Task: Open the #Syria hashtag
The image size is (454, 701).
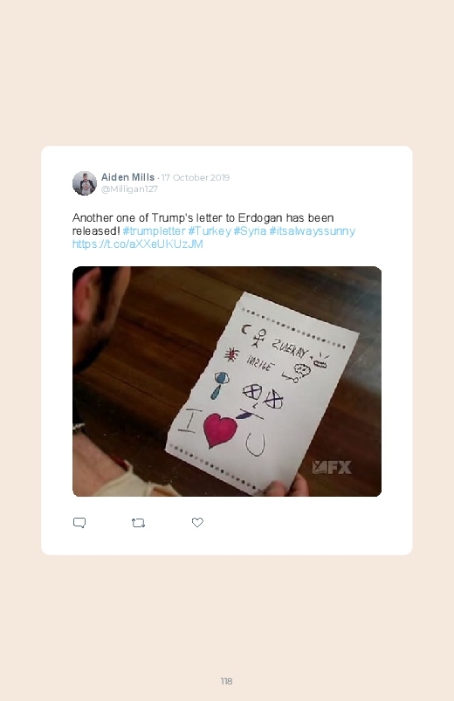Action: tap(250, 231)
